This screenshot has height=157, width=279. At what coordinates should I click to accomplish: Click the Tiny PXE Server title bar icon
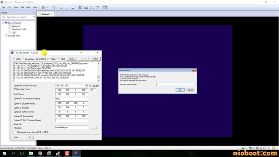tap(12, 53)
